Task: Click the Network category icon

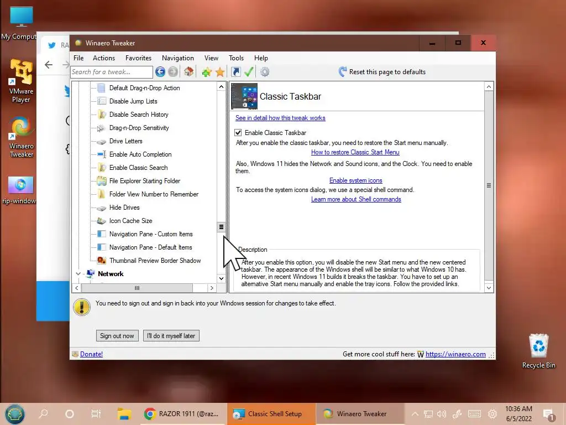Action: [x=91, y=273]
